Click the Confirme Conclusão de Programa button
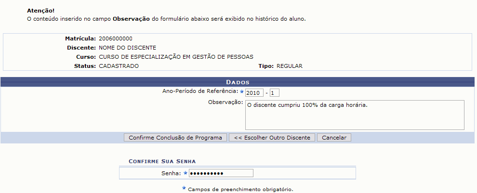477x193 pixels. tap(175, 138)
